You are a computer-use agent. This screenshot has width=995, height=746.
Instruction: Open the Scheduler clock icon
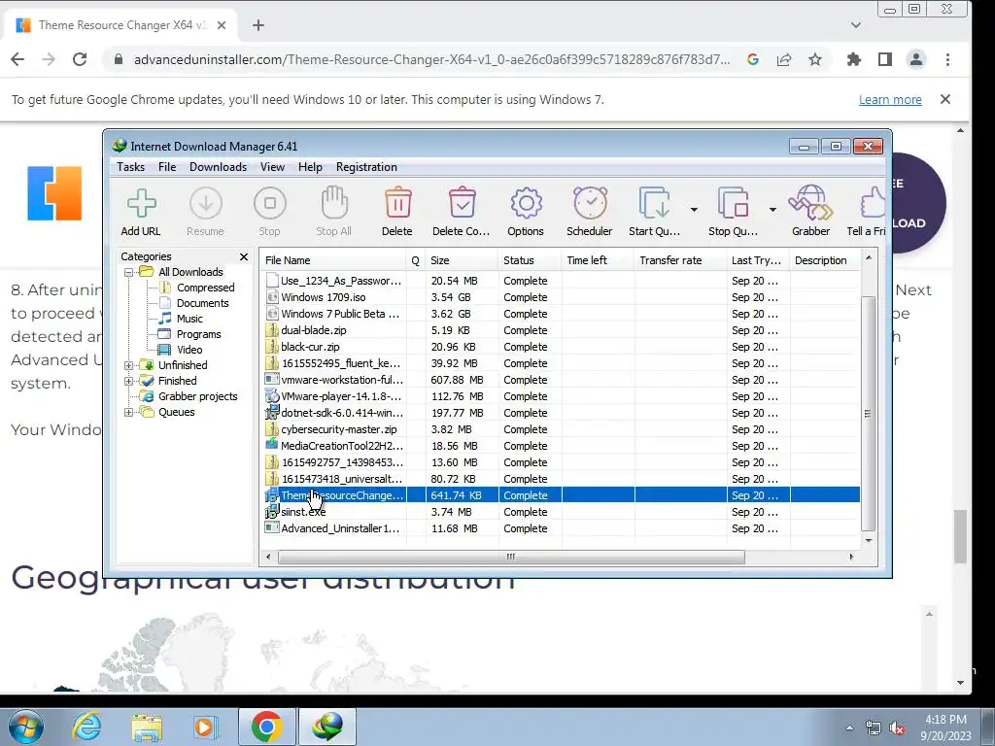(590, 212)
